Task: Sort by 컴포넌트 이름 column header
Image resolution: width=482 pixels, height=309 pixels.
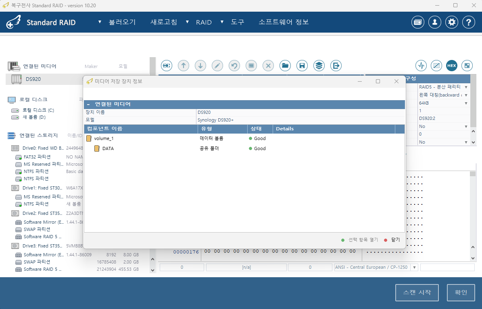Action: 141,129
